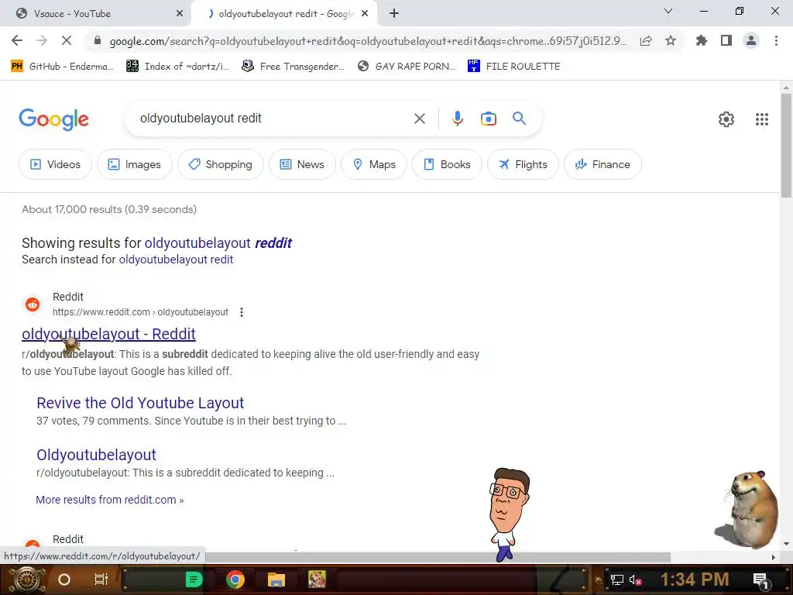
Task: Open File Explorer from taskbar
Action: 276,580
